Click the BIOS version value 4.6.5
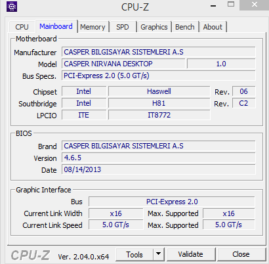This screenshot has width=269, height=264. pos(159,158)
